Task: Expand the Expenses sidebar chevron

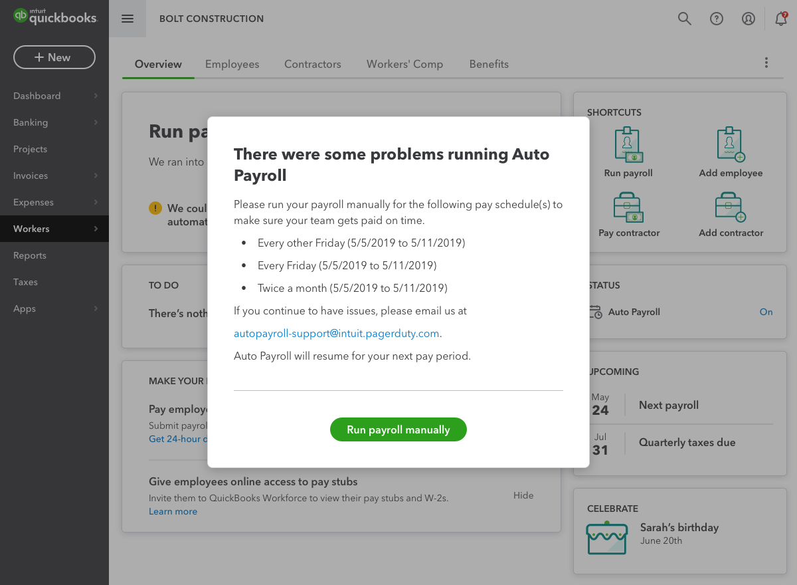Action: (x=96, y=202)
